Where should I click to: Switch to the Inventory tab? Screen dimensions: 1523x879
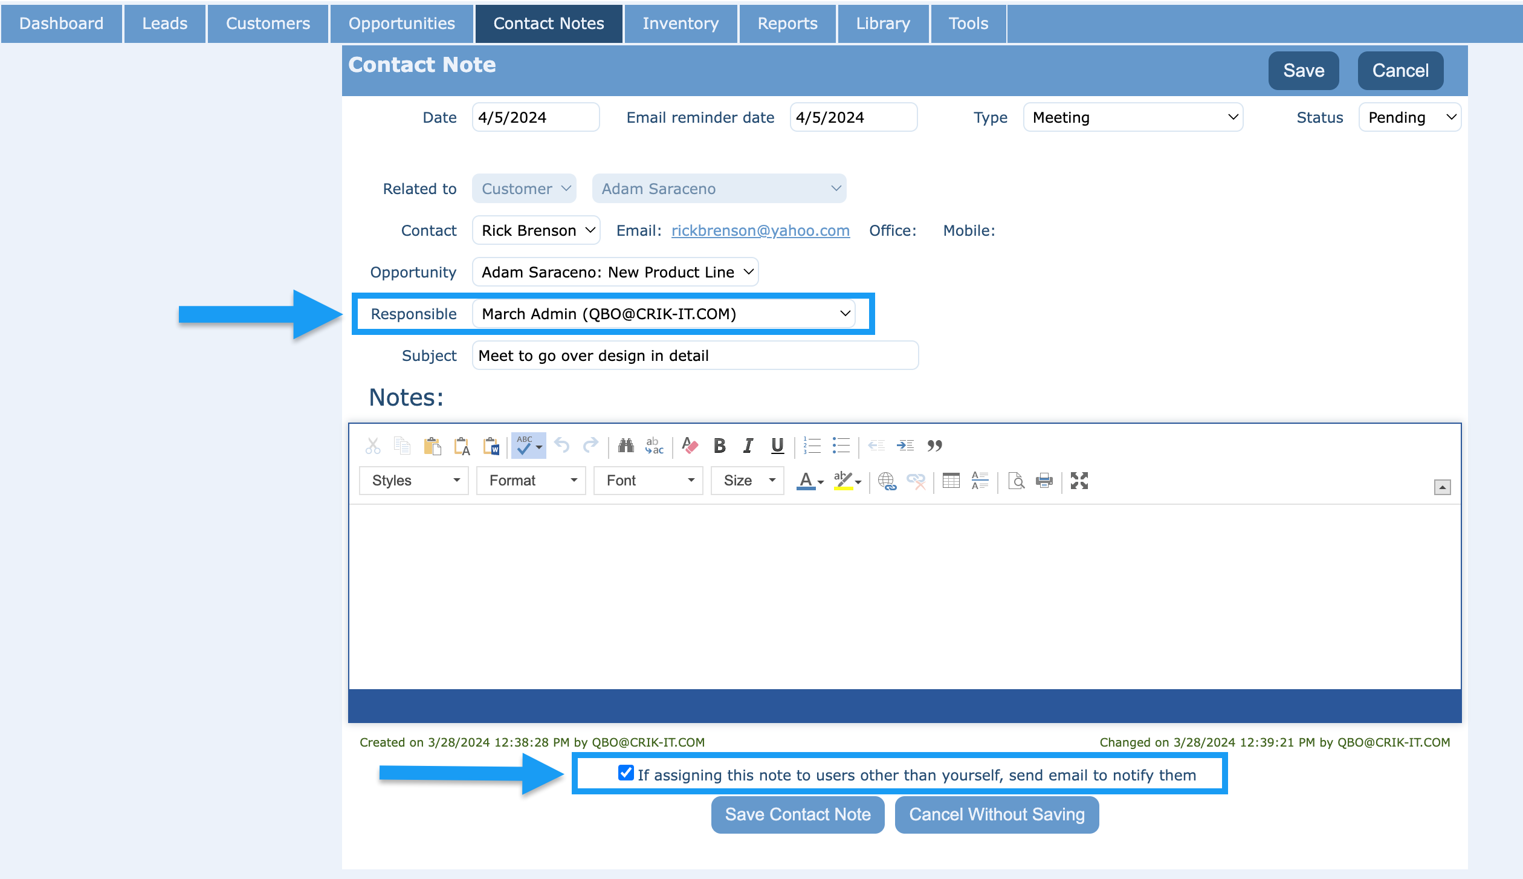pos(681,23)
